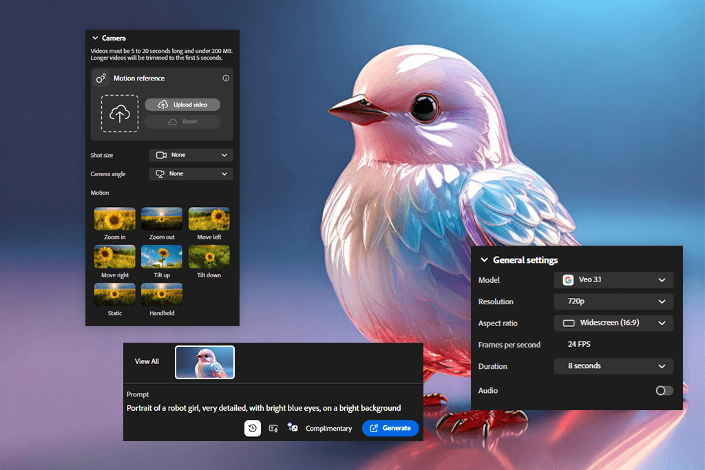Click the Upload video button

pyautogui.click(x=182, y=105)
